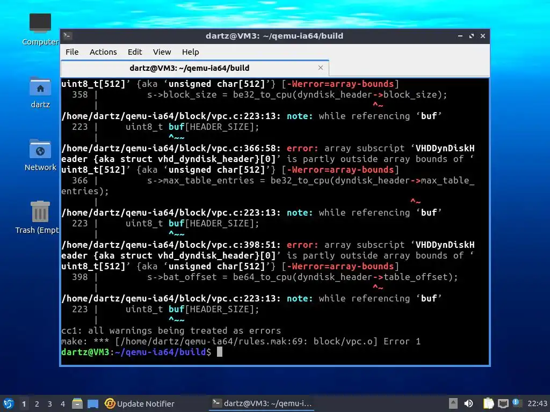Open the dartz home folder icon
The width and height of the screenshot is (550, 412).
coord(40,92)
